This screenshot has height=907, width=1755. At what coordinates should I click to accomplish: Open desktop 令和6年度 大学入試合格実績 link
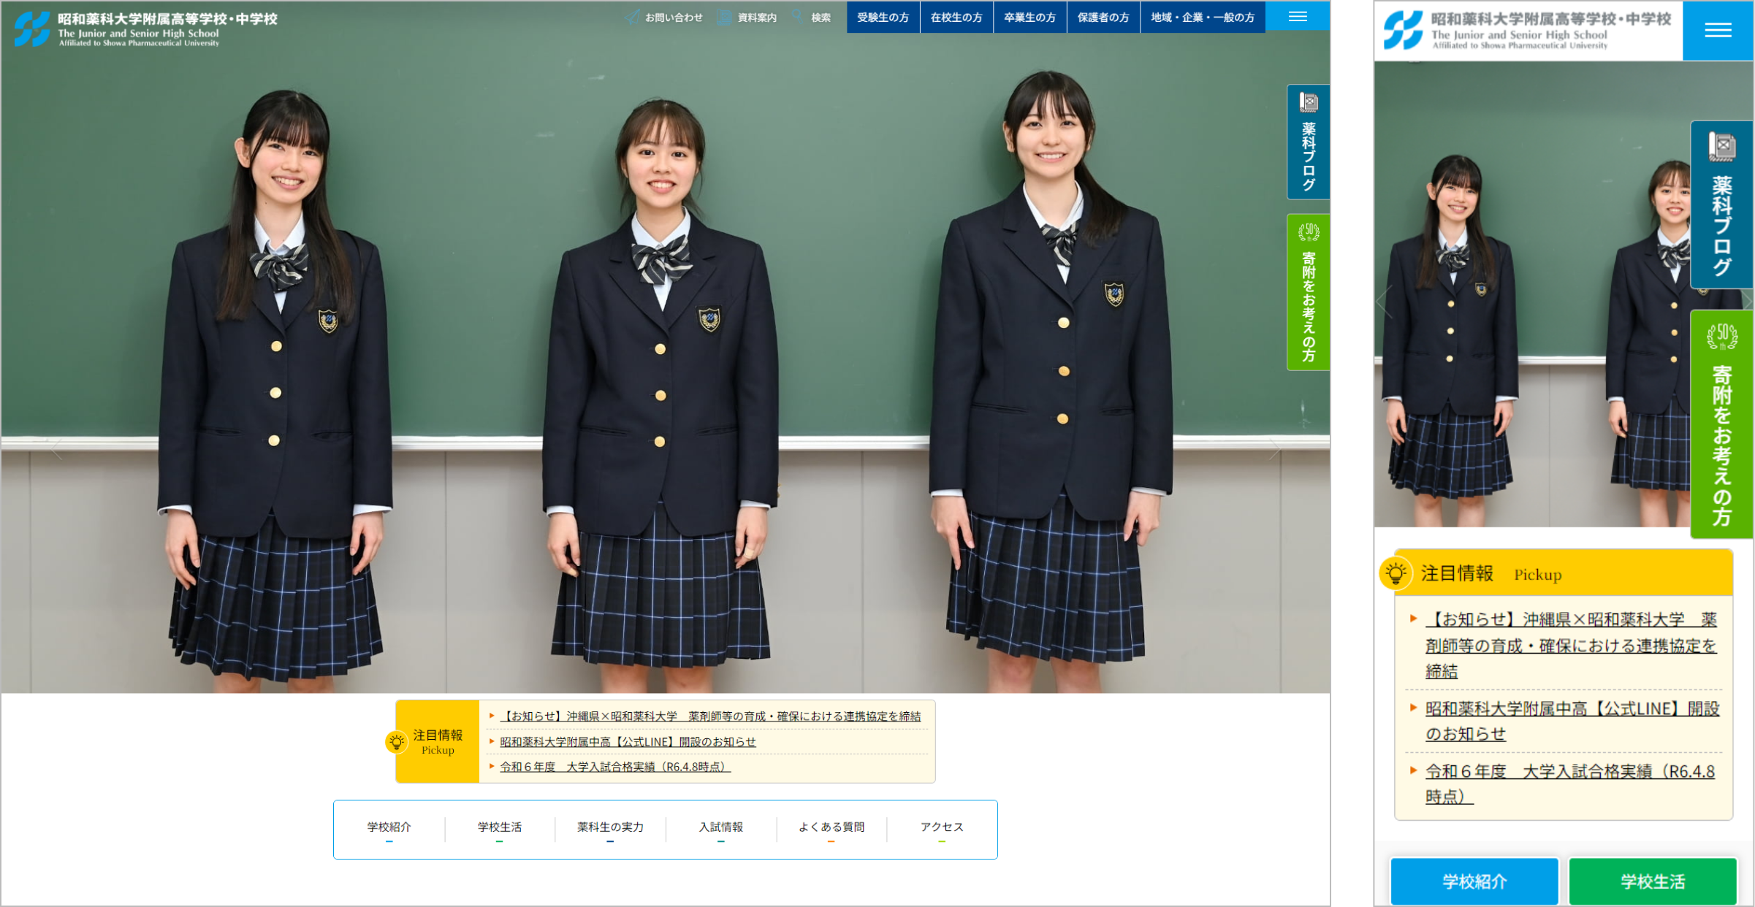615,767
